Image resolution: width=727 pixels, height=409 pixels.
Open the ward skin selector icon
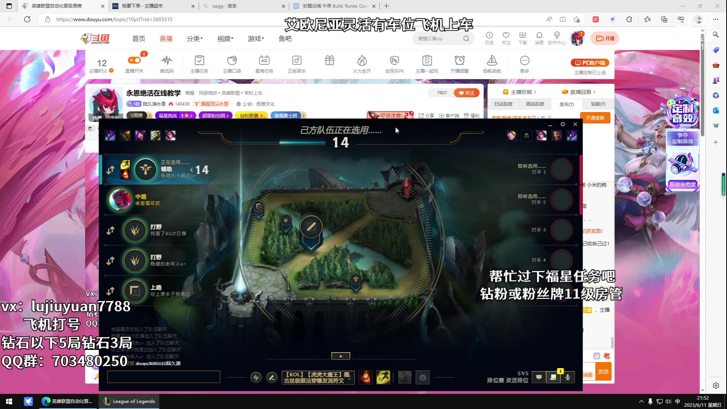[x=405, y=378]
